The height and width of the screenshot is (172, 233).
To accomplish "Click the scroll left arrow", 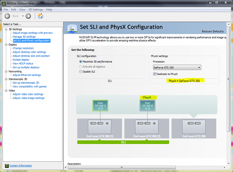I will (x=66, y=168).
